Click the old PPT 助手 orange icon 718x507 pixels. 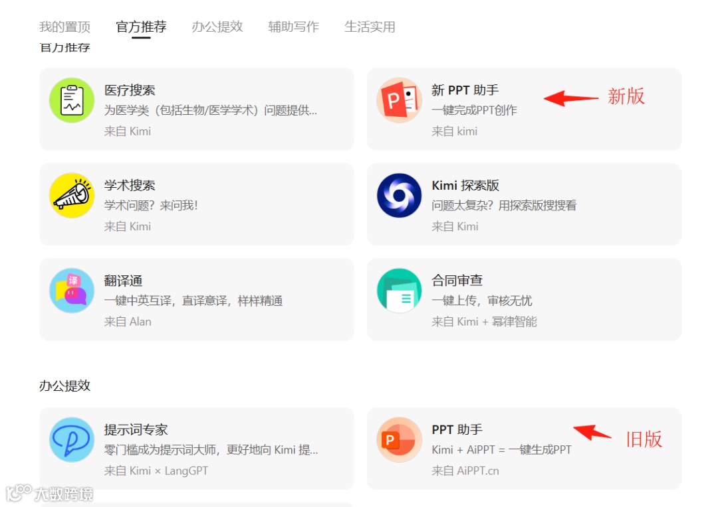click(x=400, y=439)
